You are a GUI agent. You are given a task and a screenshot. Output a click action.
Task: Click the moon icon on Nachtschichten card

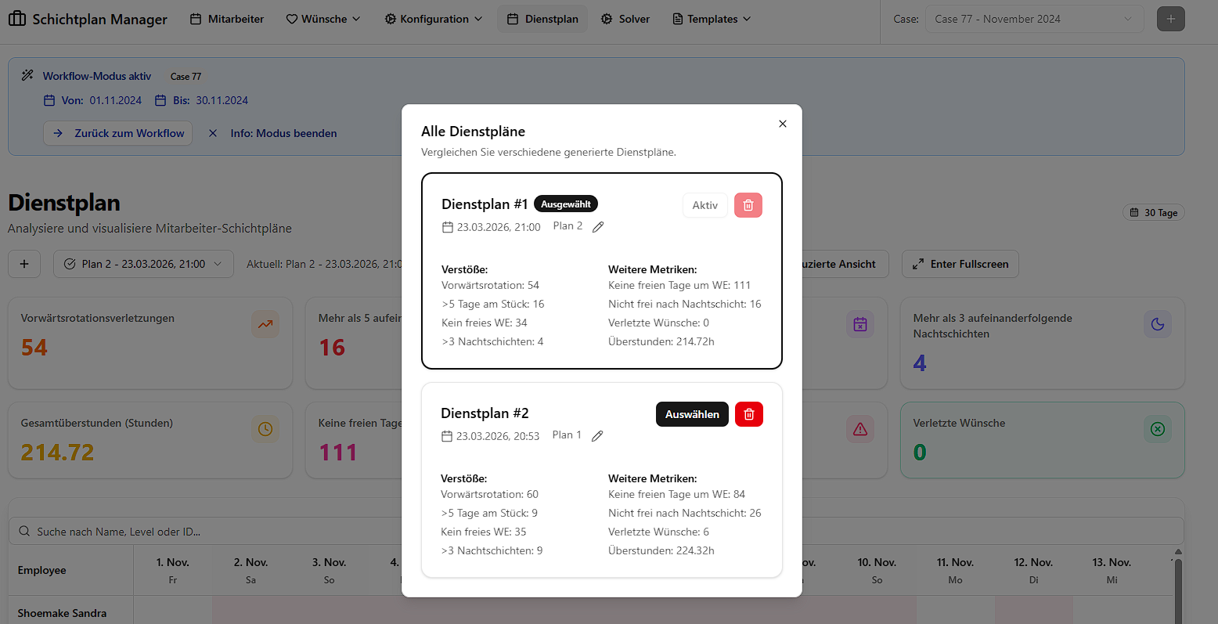tap(1158, 324)
